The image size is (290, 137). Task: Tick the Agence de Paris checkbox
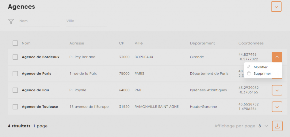(x=15, y=74)
